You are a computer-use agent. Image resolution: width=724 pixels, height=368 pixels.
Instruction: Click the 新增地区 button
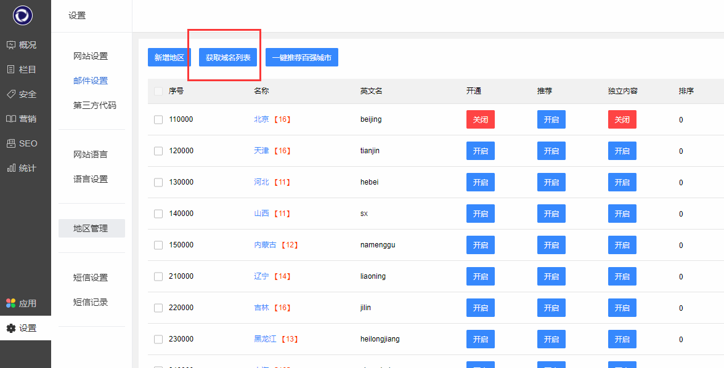(x=169, y=57)
